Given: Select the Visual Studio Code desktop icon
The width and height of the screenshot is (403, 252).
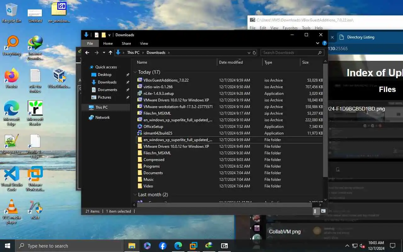Looking at the screenshot, I should click(12, 179).
